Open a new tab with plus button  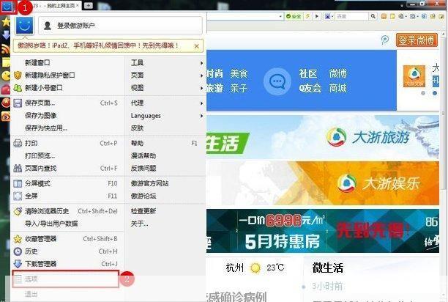(x=89, y=5)
